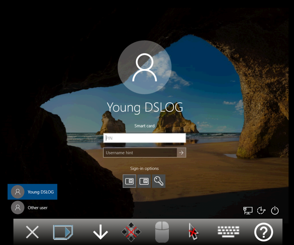
Task: Click the Username hint field
Action: [x=140, y=153]
